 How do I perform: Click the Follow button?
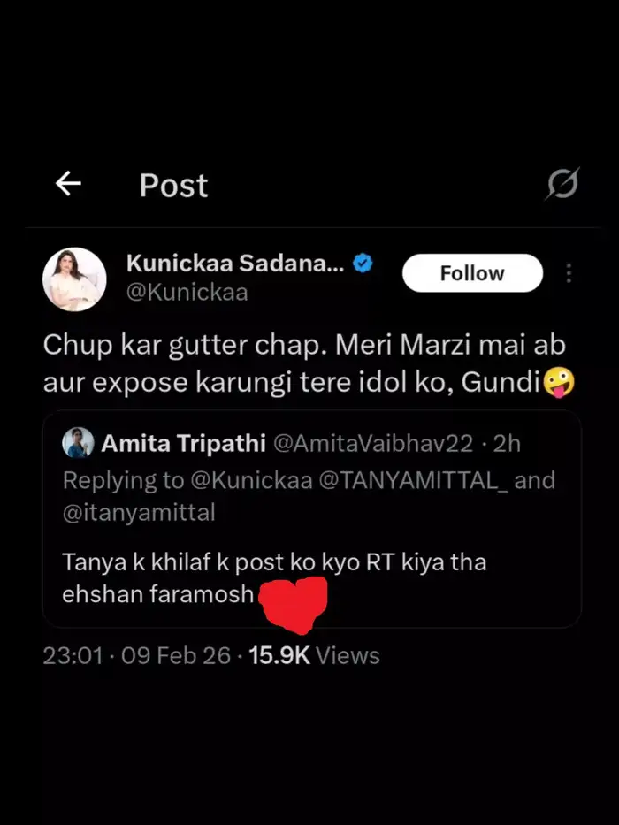pos(472,272)
